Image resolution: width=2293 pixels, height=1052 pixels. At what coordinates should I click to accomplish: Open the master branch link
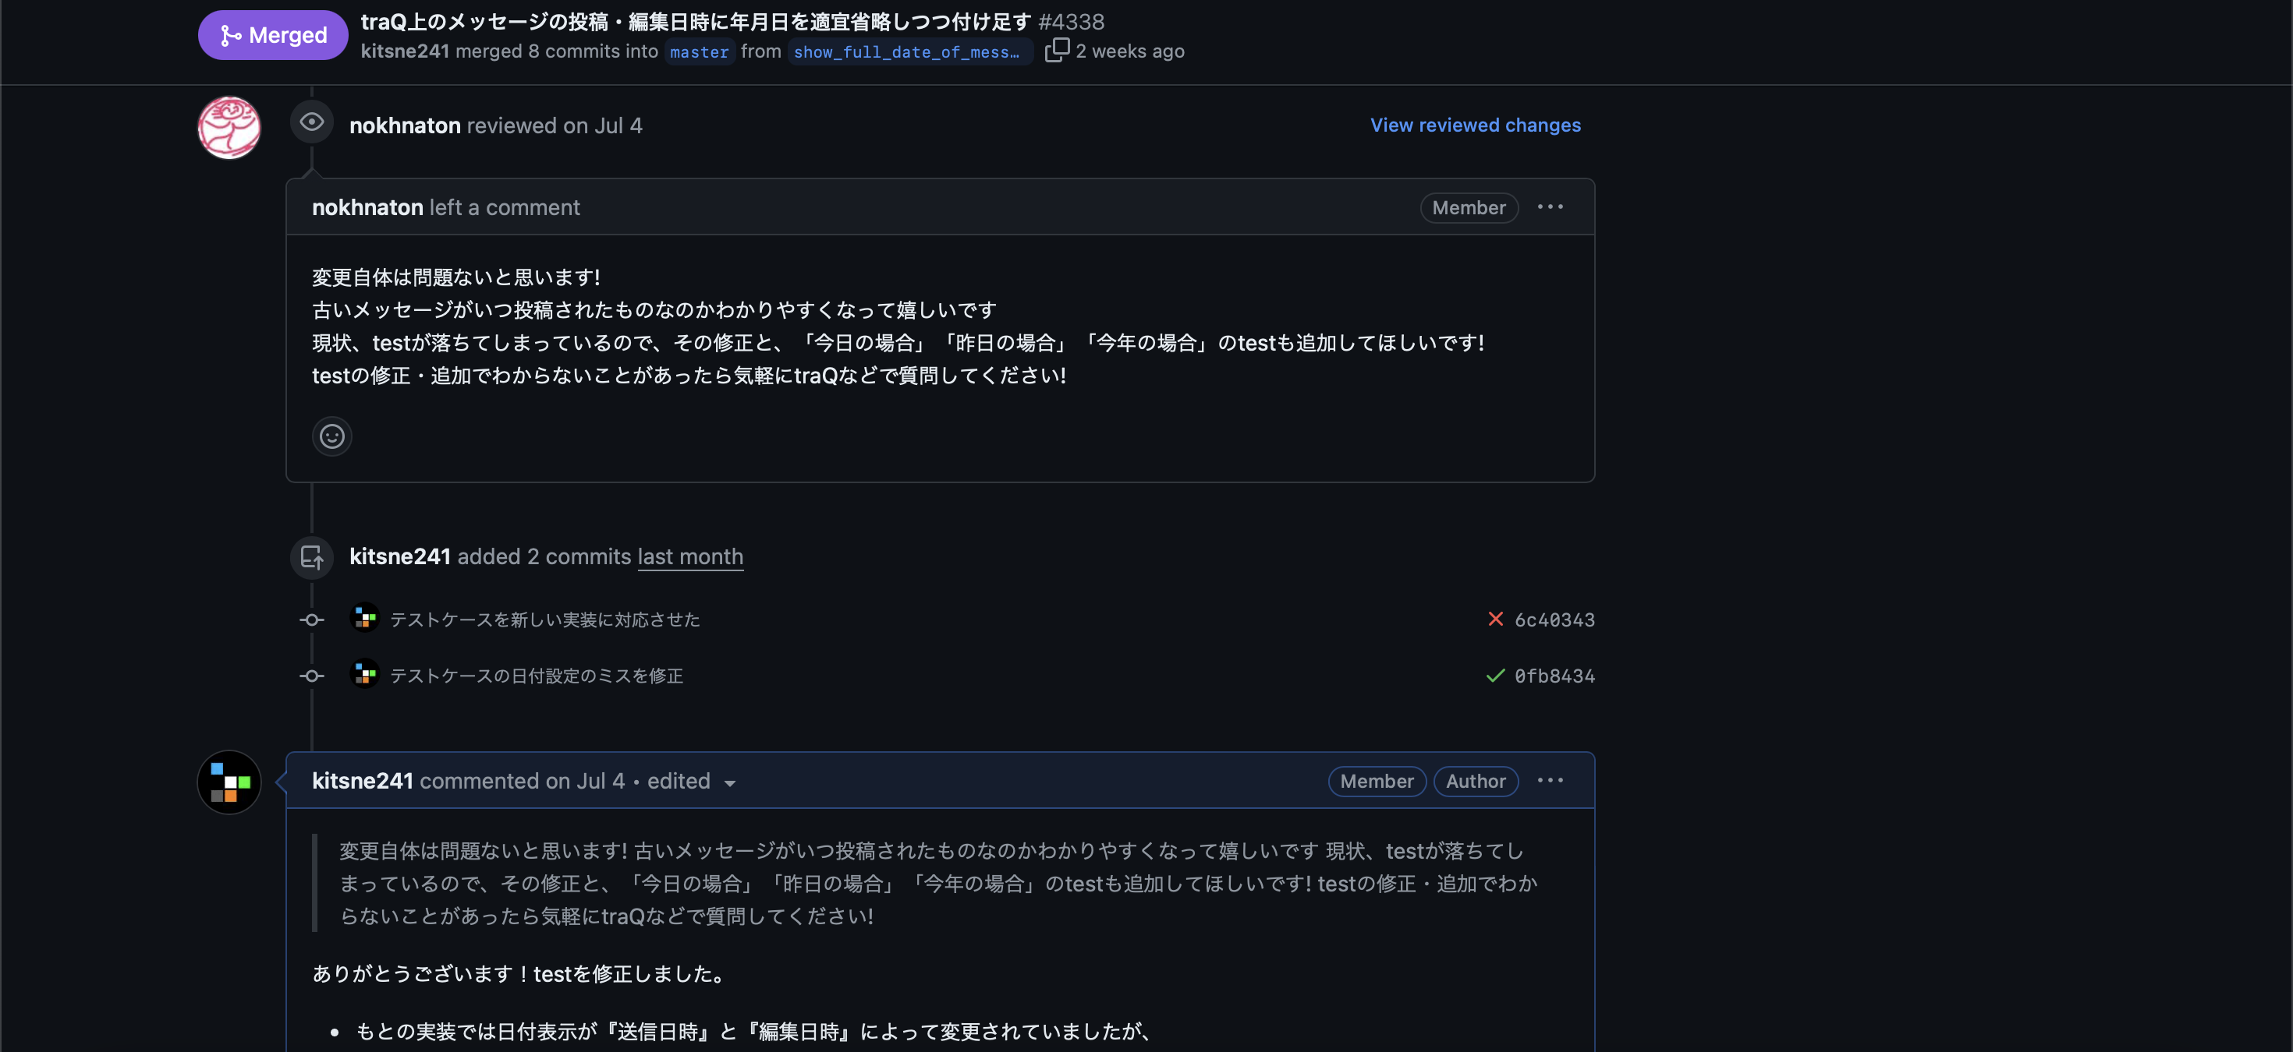pyautogui.click(x=699, y=51)
